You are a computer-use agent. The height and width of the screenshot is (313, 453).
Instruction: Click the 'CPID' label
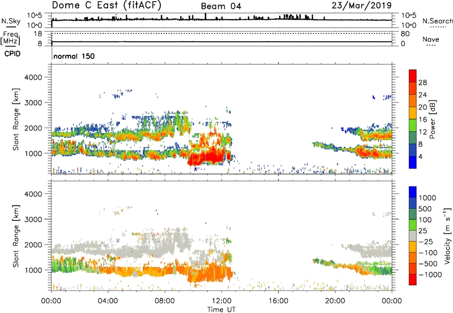coord(12,54)
